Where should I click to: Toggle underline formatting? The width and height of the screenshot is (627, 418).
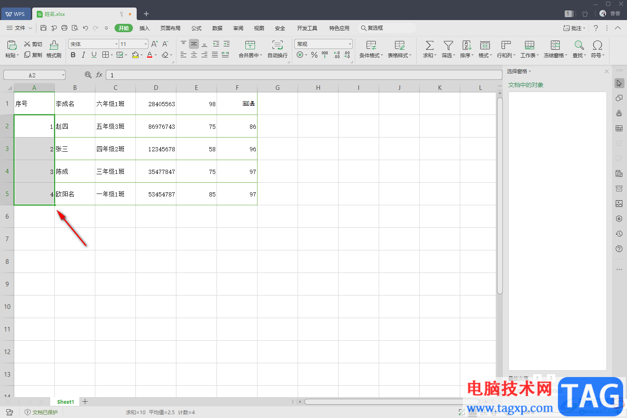[94, 55]
